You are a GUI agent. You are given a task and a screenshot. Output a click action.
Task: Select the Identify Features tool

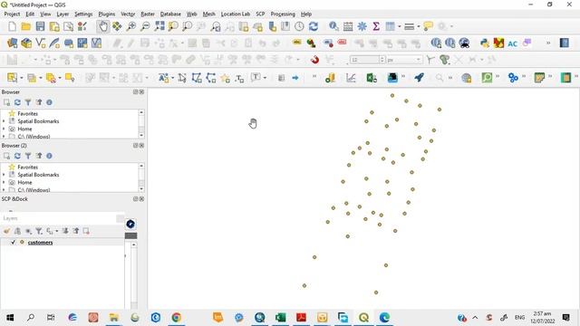333,26
